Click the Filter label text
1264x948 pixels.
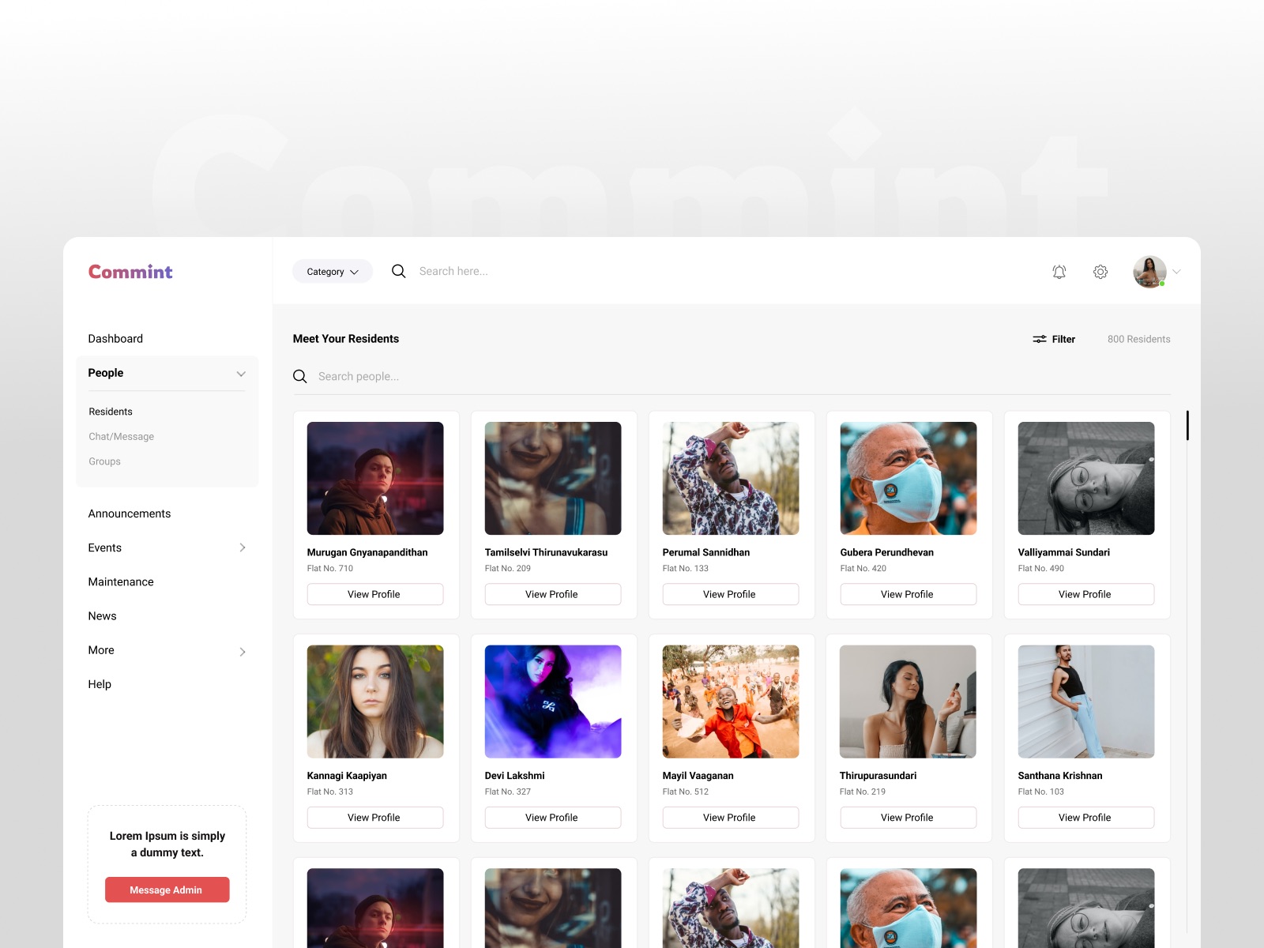tap(1063, 339)
